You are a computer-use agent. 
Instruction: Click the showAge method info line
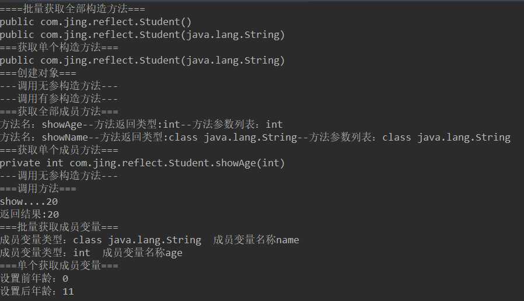(141, 125)
